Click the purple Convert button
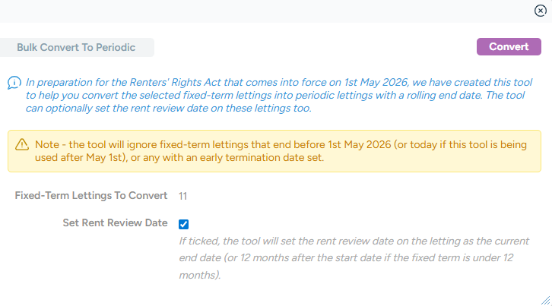The width and height of the screenshot is (552, 306). pos(509,47)
